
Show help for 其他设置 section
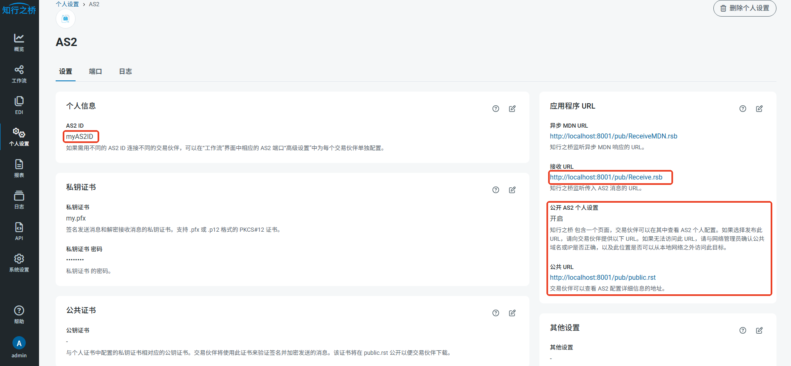point(742,330)
